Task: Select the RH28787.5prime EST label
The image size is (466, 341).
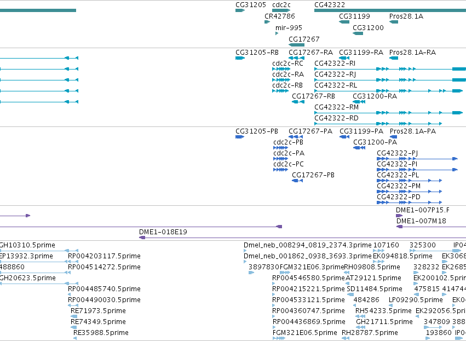Action: pos(370,333)
